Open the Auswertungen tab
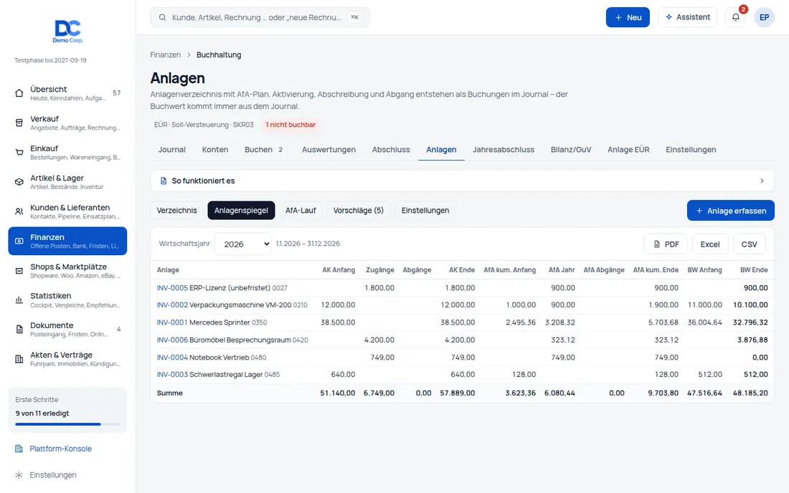Viewport: 789px width, 493px height. (329, 150)
